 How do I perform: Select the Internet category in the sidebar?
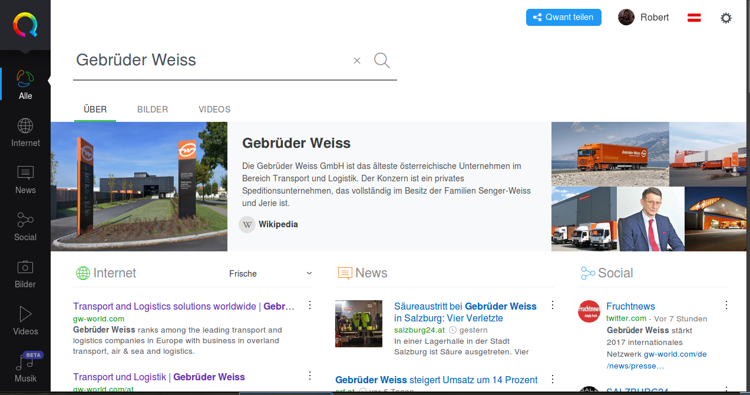point(25,132)
